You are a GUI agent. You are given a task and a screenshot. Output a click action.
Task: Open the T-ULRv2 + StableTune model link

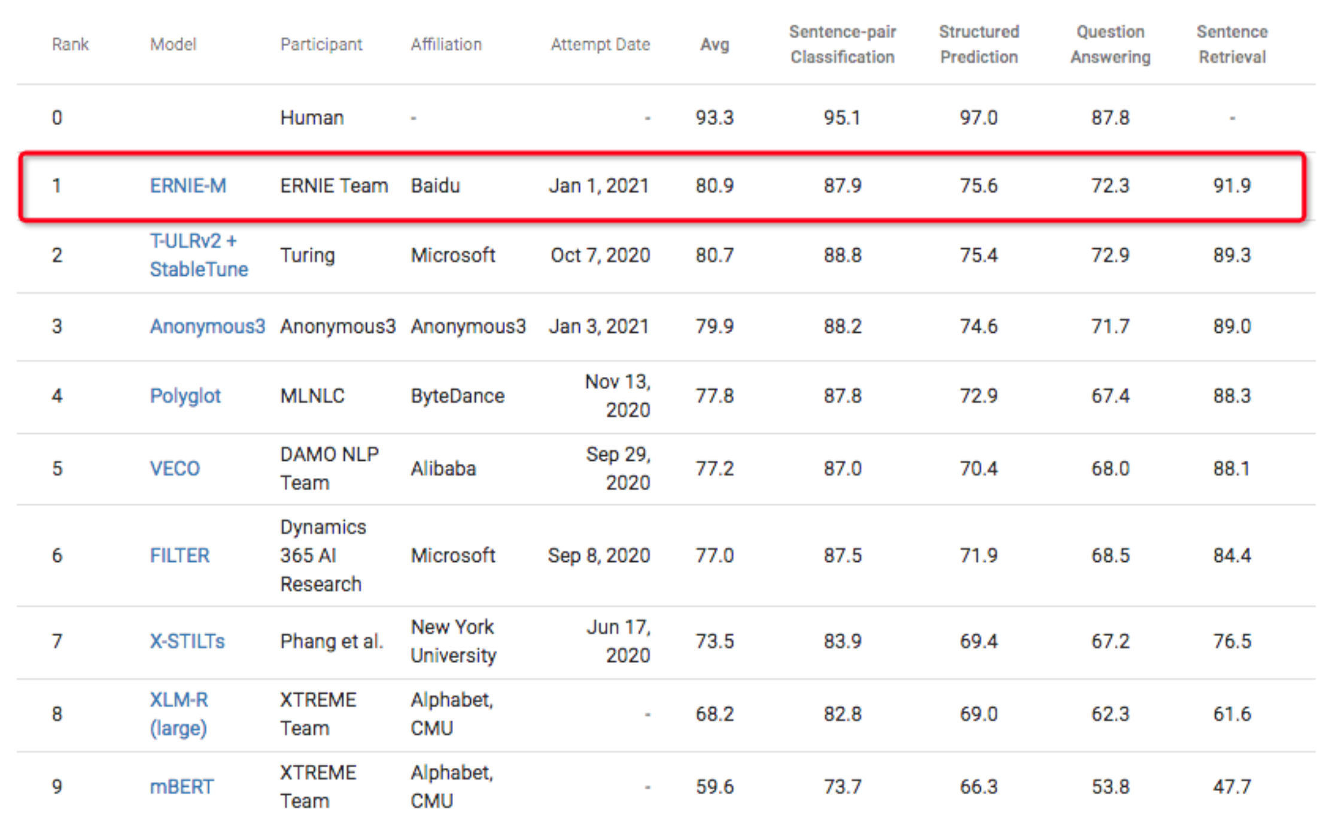[x=199, y=255]
